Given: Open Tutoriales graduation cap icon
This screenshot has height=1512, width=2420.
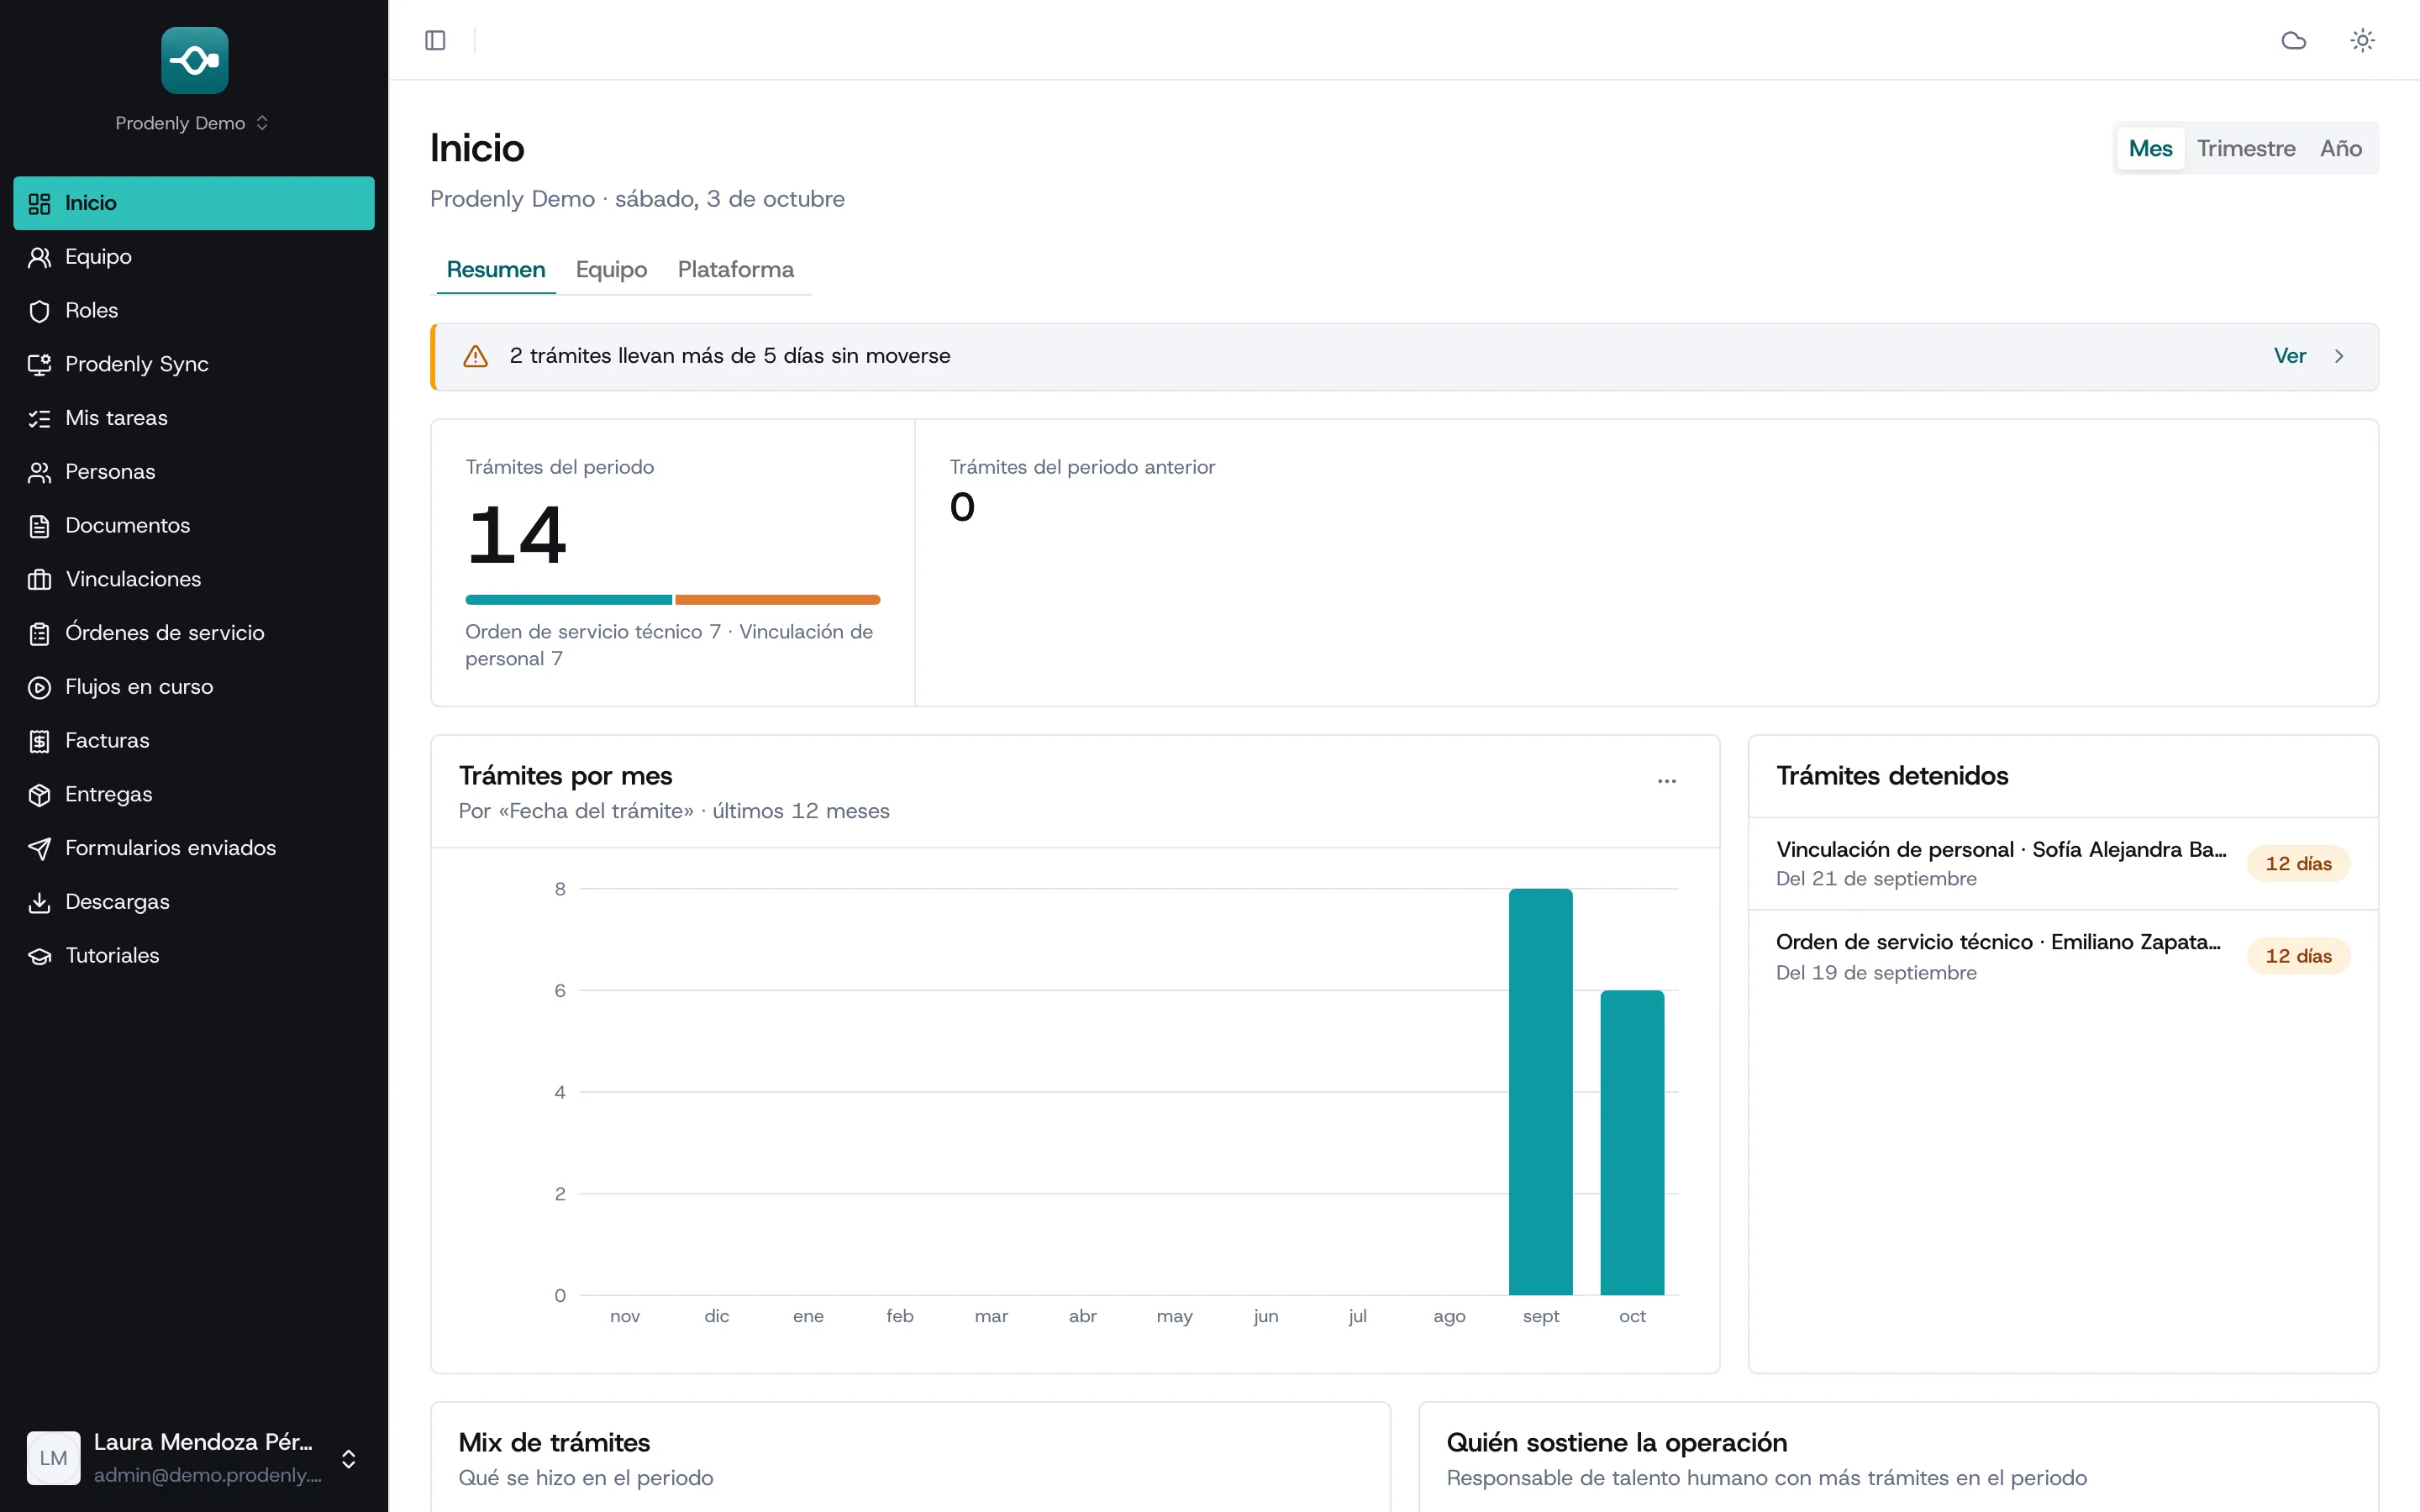Looking at the screenshot, I should [39, 956].
